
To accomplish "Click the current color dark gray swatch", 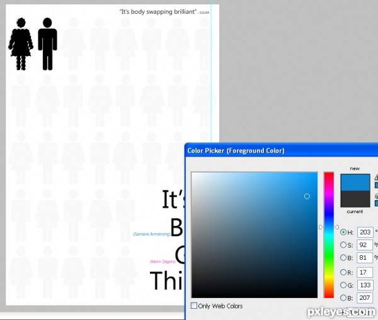I will click(x=355, y=199).
